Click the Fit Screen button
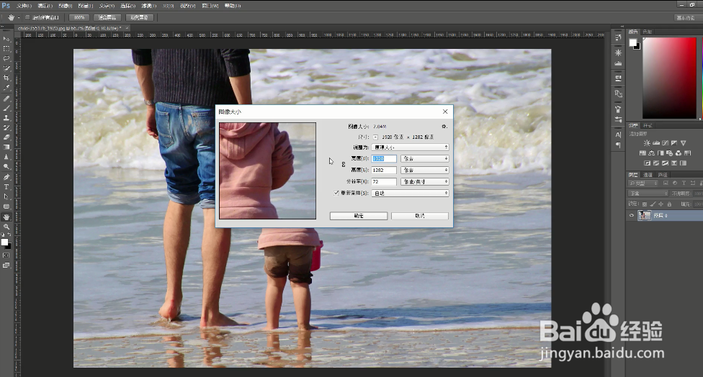Screen dimensions: 703x377 click(x=107, y=17)
